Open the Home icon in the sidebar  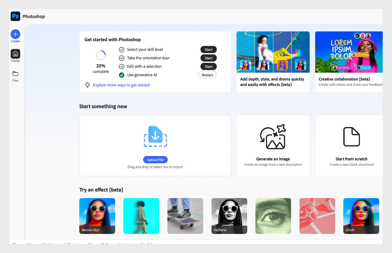pyautogui.click(x=15, y=54)
